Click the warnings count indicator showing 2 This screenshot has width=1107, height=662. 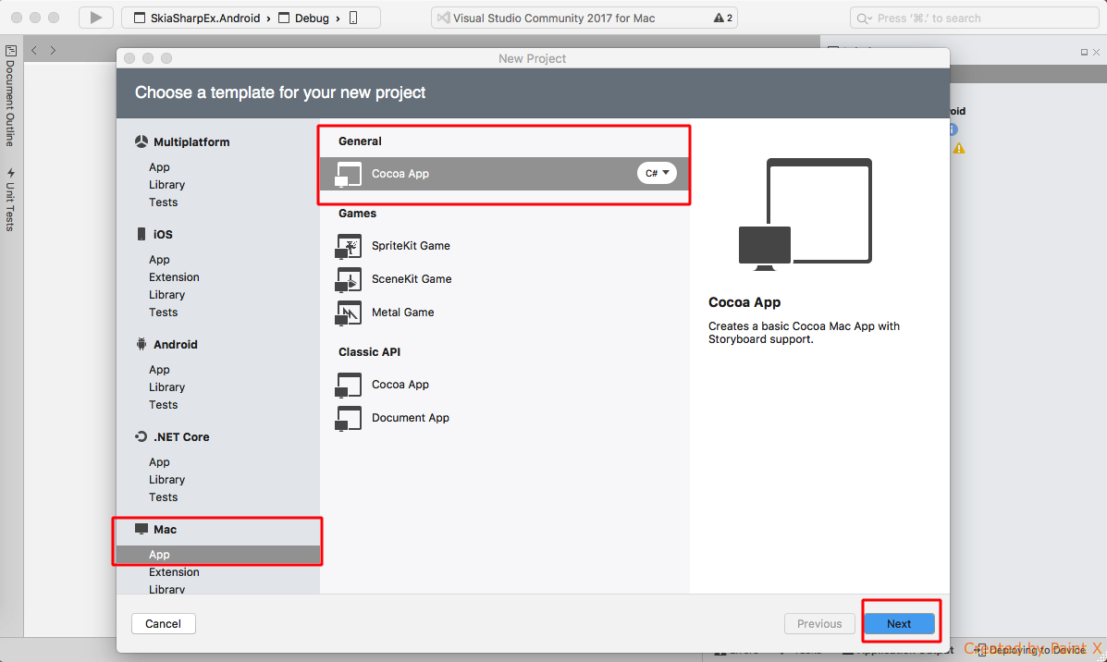tap(723, 18)
